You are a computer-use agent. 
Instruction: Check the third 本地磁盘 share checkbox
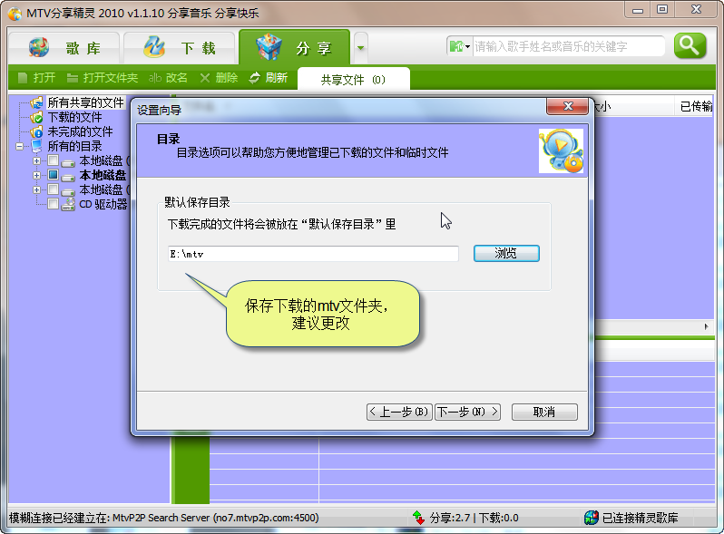54,189
